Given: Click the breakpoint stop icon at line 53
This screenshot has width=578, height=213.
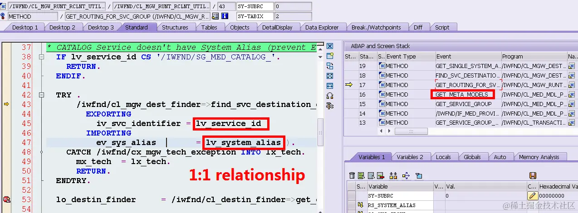Looking at the screenshot, I should pyautogui.click(x=7, y=199).
